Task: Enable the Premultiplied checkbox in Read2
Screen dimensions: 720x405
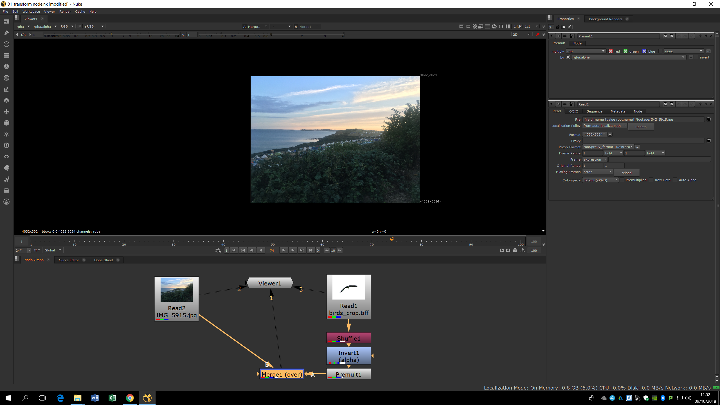Action: click(x=622, y=180)
